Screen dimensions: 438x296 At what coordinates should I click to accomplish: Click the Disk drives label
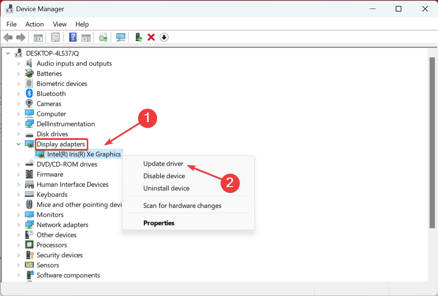tap(52, 134)
